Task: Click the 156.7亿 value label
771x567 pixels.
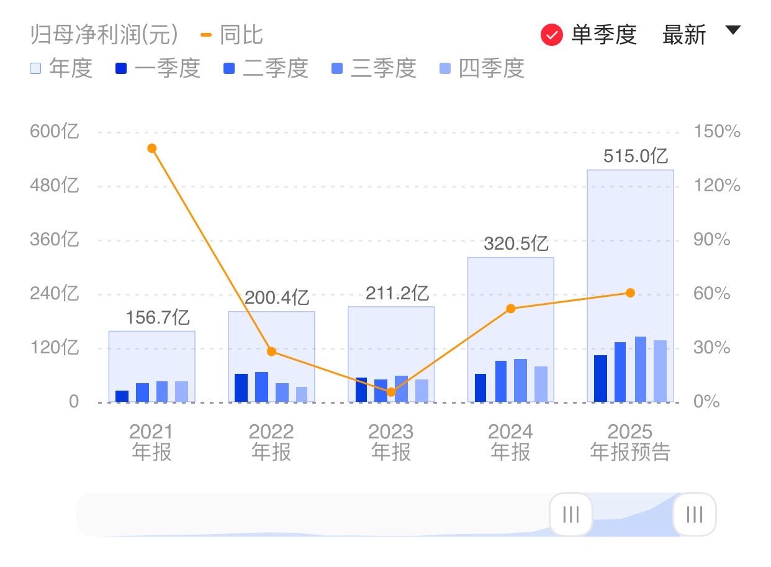Action: (158, 317)
